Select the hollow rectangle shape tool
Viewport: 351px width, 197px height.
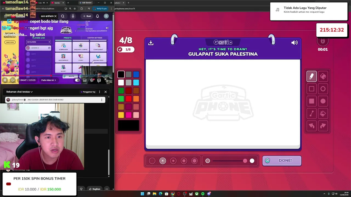point(312,89)
